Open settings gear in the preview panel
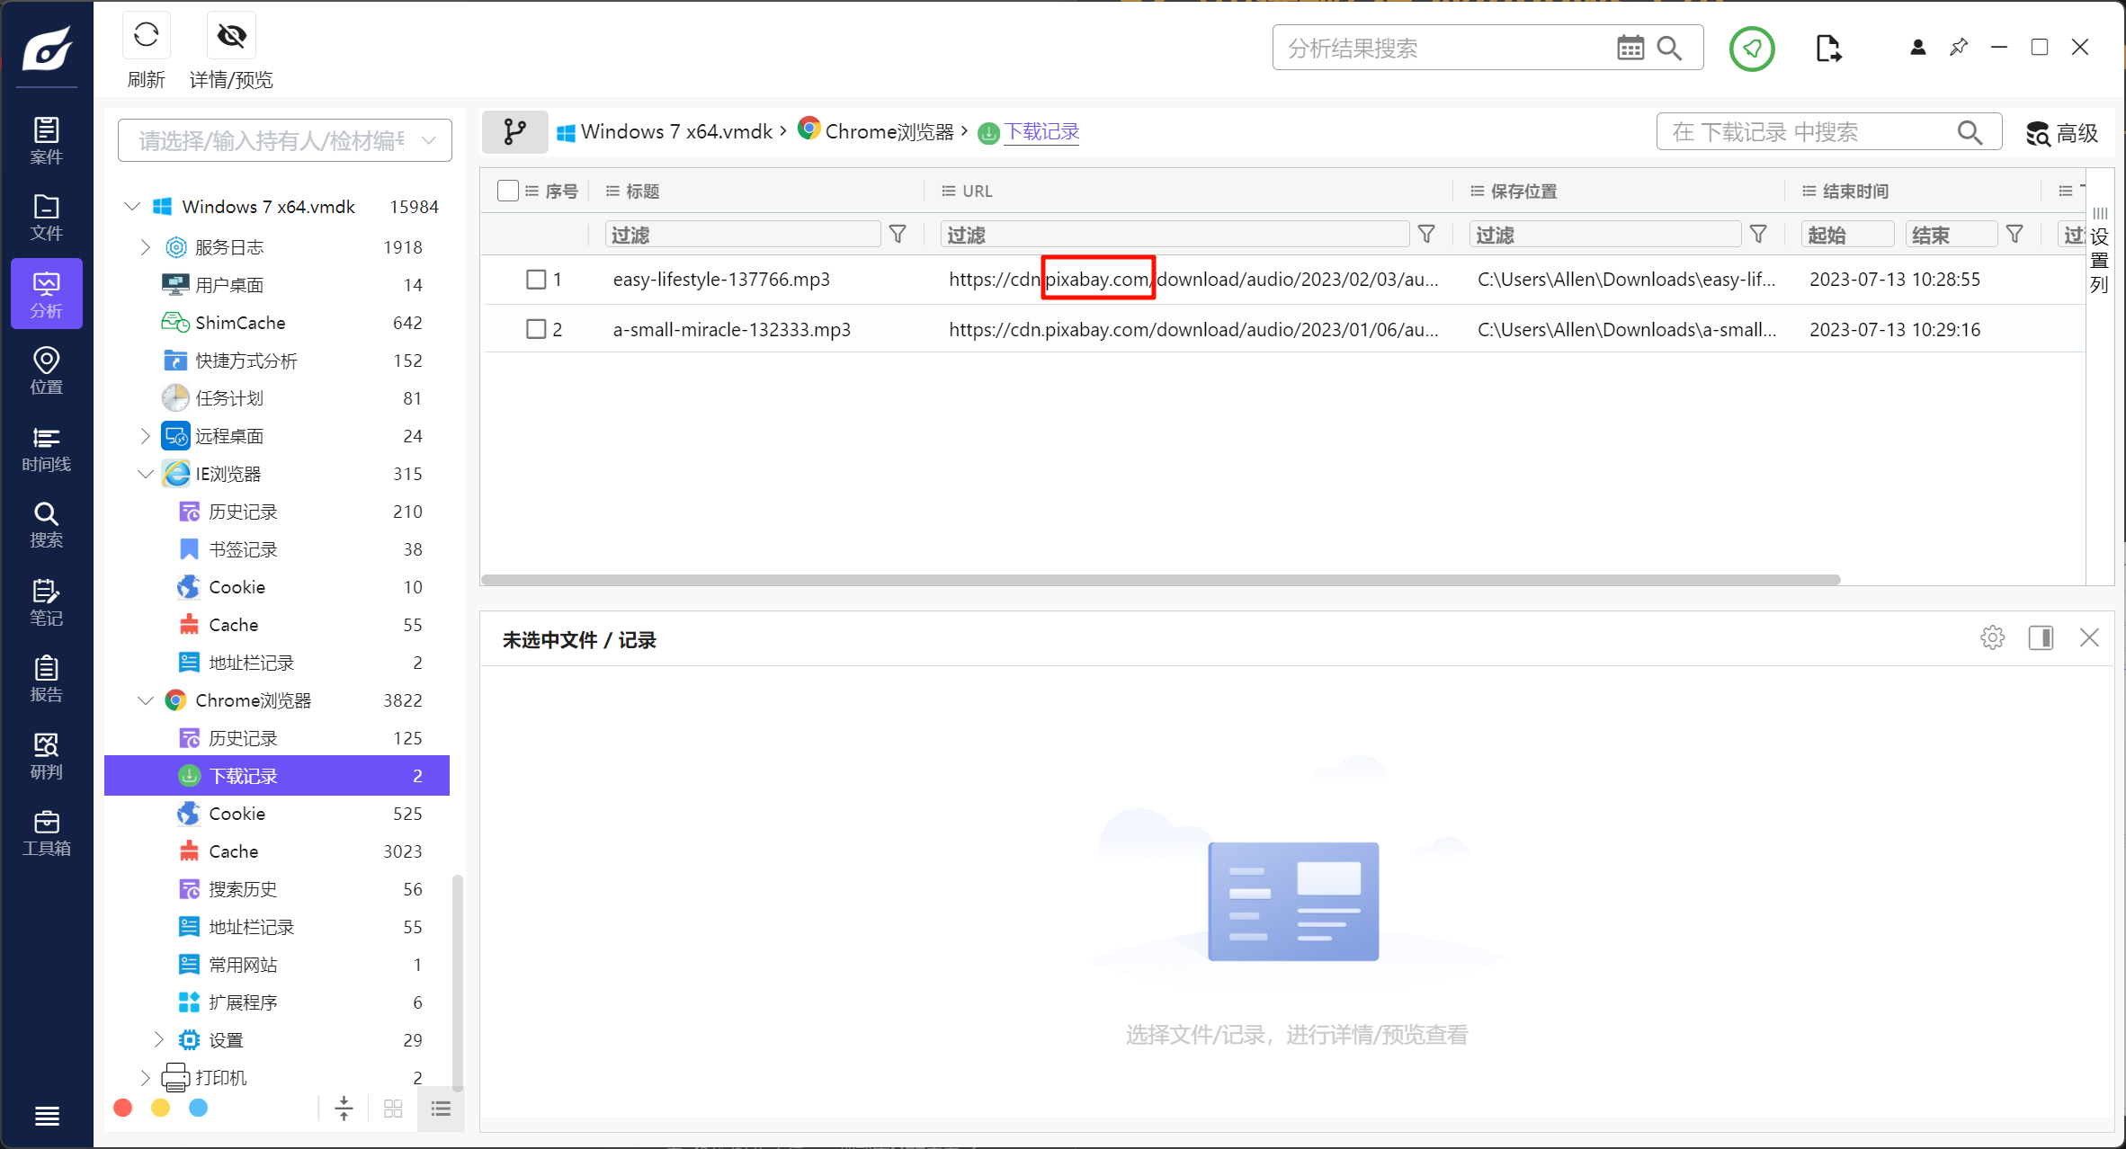2126x1149 pixels. 1992,638
